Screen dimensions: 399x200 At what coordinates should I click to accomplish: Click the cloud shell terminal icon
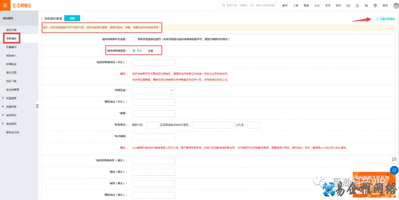click(x=348, y=6)
